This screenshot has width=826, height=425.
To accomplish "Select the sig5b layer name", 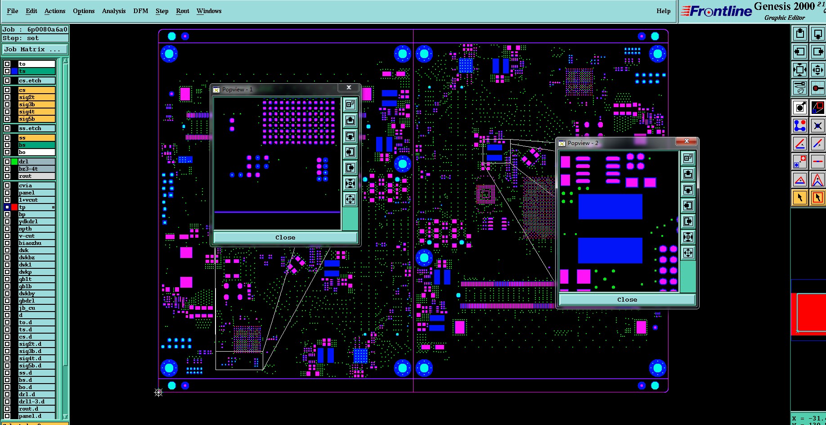I will (x=37, y=119).
